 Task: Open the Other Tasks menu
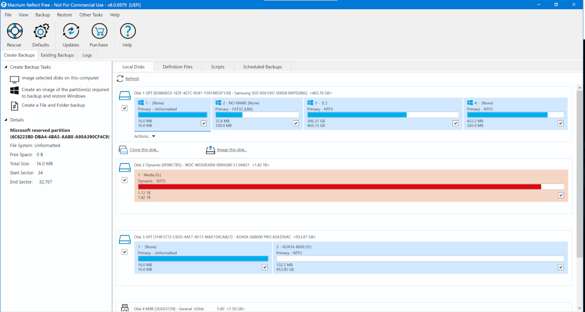point(91,15)
